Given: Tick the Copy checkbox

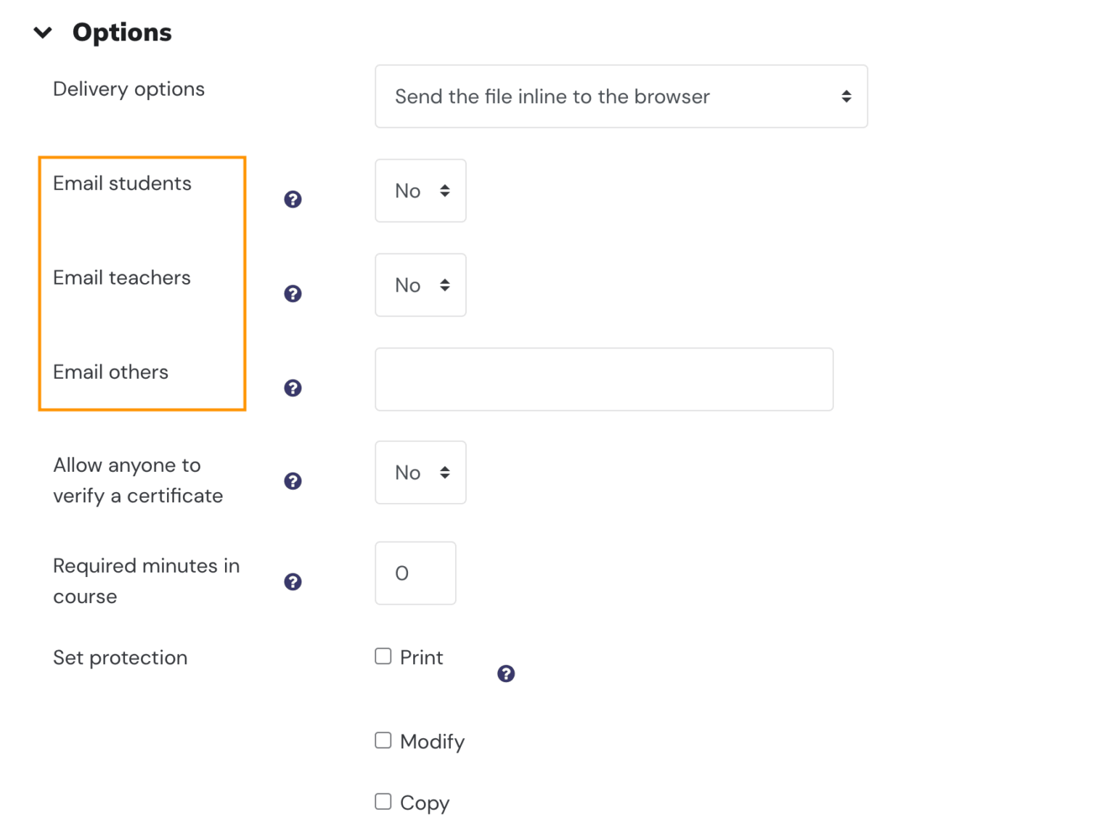Looking at the screenshot, I should click(x=383, y=801).
